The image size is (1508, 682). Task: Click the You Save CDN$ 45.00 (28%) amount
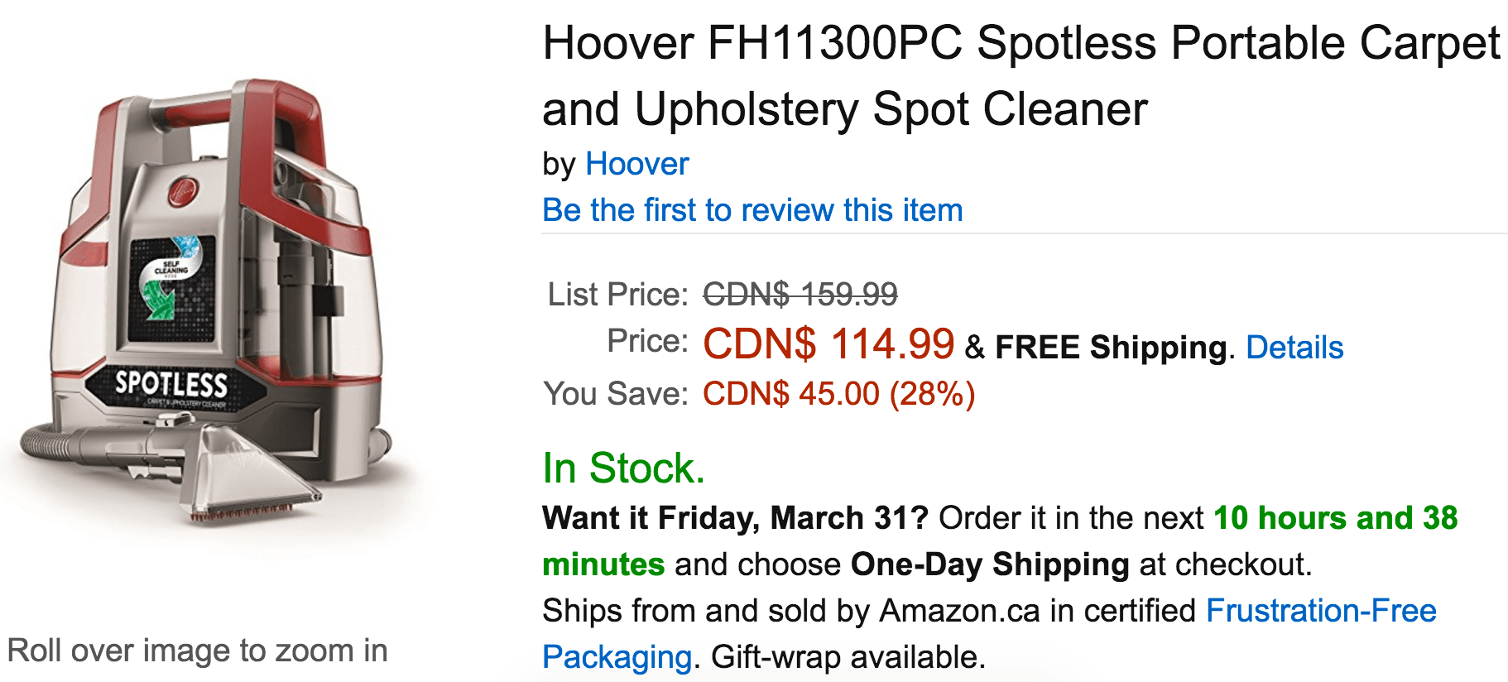(839, 394)
